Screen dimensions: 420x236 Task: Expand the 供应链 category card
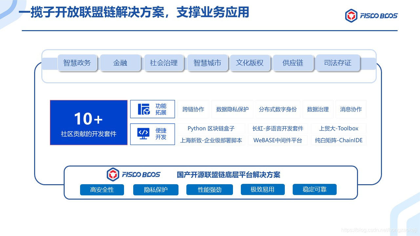293,63
